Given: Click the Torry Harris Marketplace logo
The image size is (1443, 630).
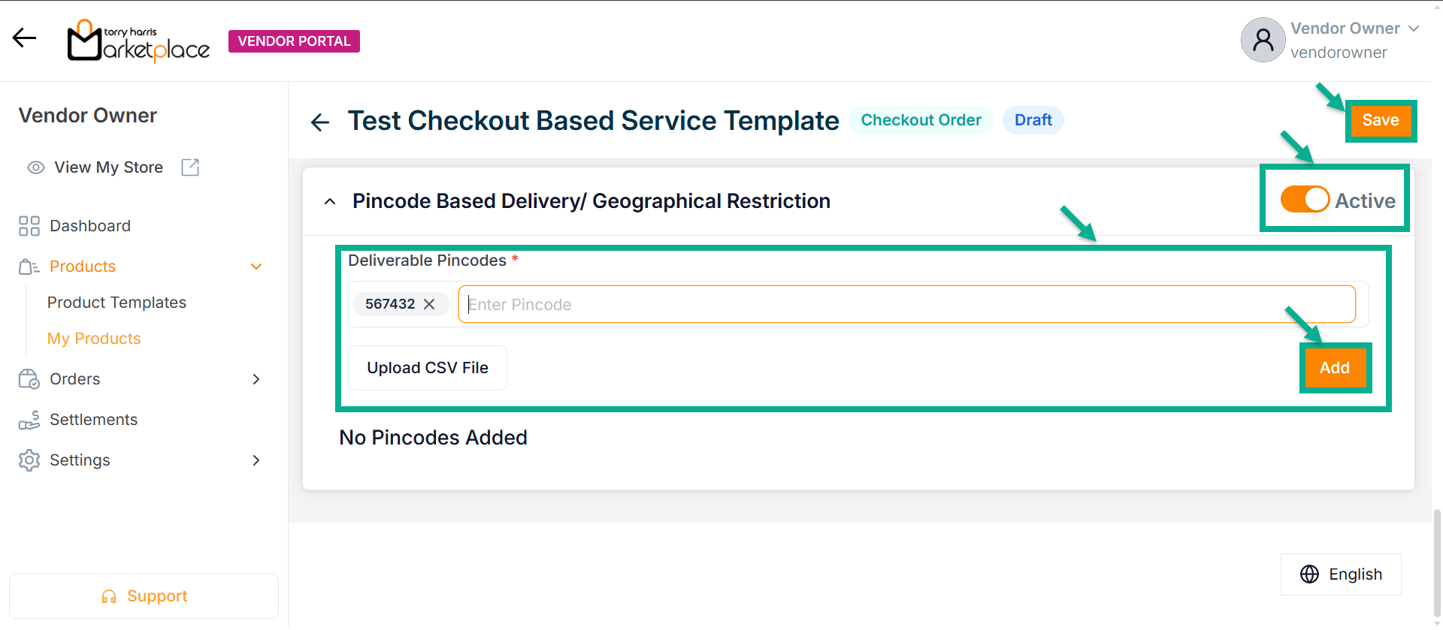Looking at the screenshot, I should pos(139,41).
